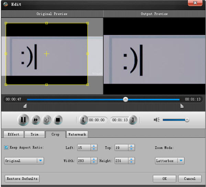
Task: Open the Watermark tab
Action: tap(77, 134)
